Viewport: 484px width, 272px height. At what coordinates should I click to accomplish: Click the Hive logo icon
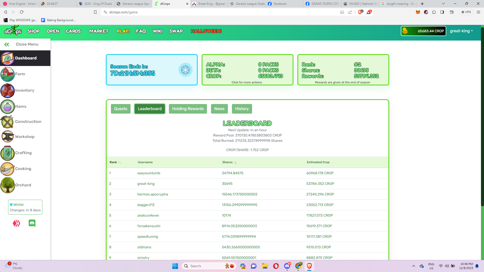(16, 223)
